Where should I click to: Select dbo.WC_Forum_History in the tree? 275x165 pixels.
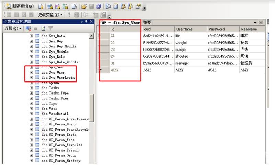pyautogui.click(x=61, y=161)
